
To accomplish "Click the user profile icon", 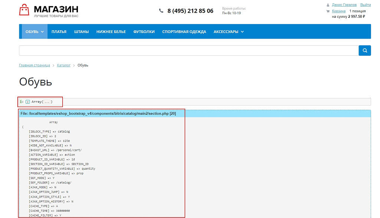I will point(328,5).
